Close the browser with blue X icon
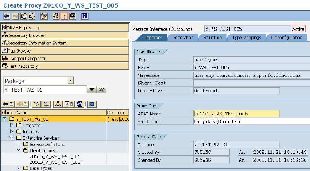 tap(92, 104)
